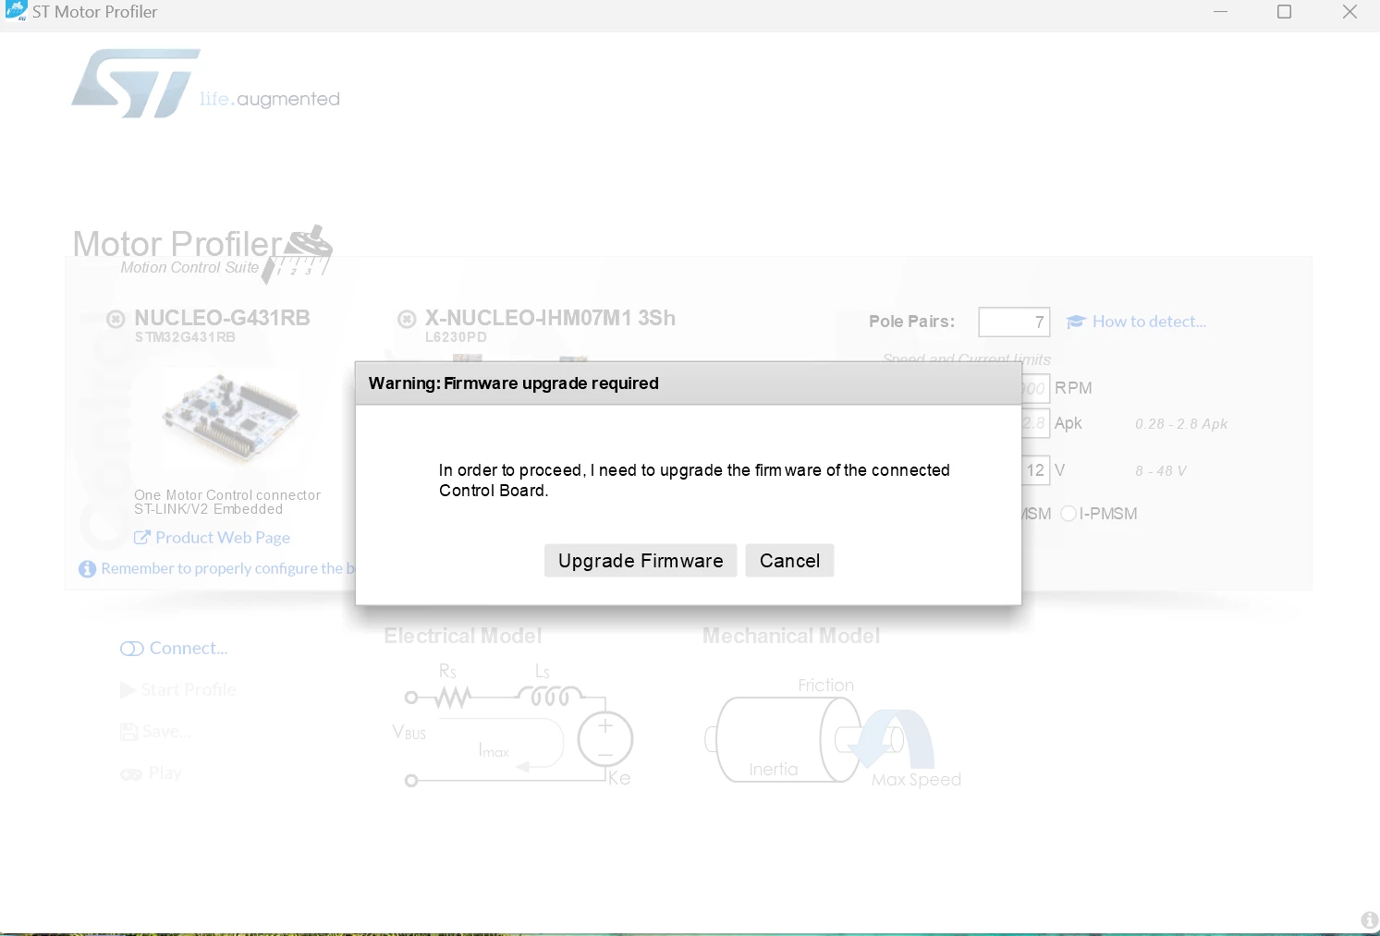Viewport: 1380px width, 936px height.
Task: Click the NUCLEO-G431RB board name text
Action: 222,318
